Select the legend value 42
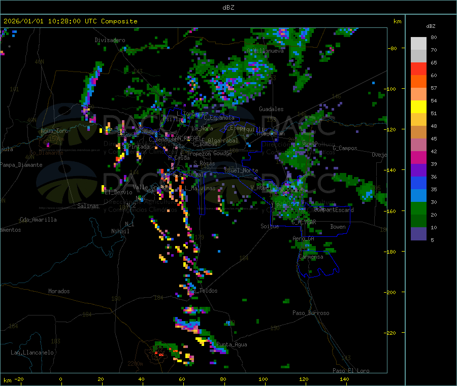 [x=434, y=151]
